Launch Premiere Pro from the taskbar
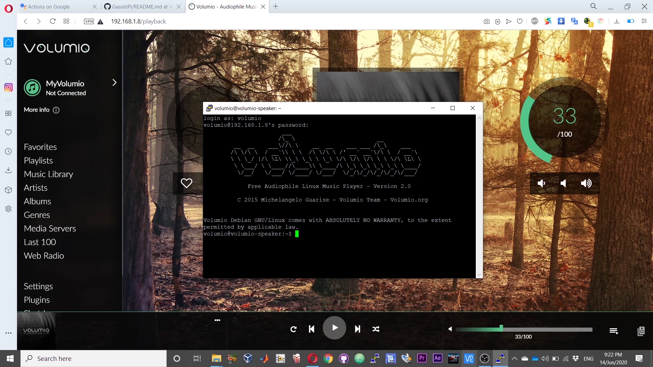This screenshot has height=367, width=653. click(x=422, y=358)
